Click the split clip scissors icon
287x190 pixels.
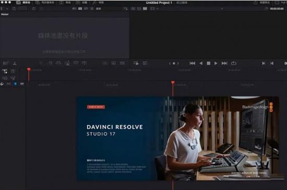[x=15, y=64]
